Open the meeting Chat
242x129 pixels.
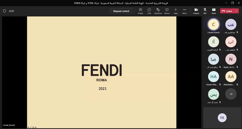point(149,11)
